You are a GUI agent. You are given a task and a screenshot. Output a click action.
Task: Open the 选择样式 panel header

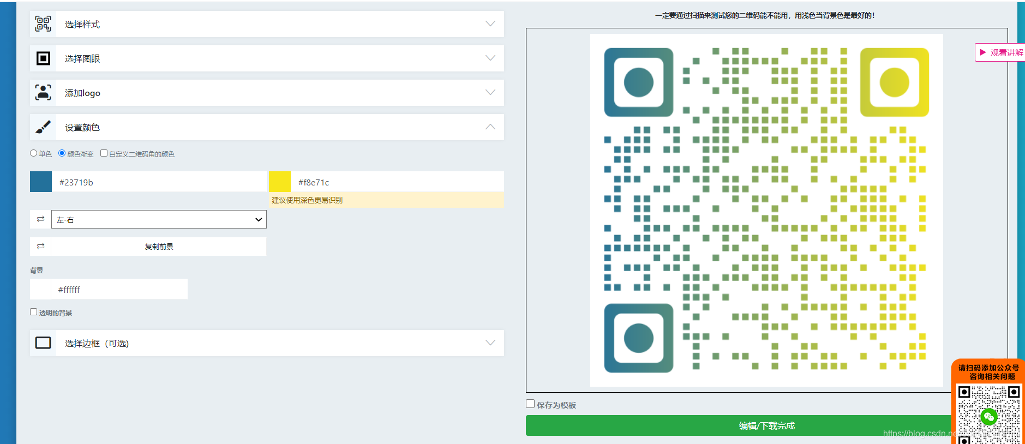point(267,24)
